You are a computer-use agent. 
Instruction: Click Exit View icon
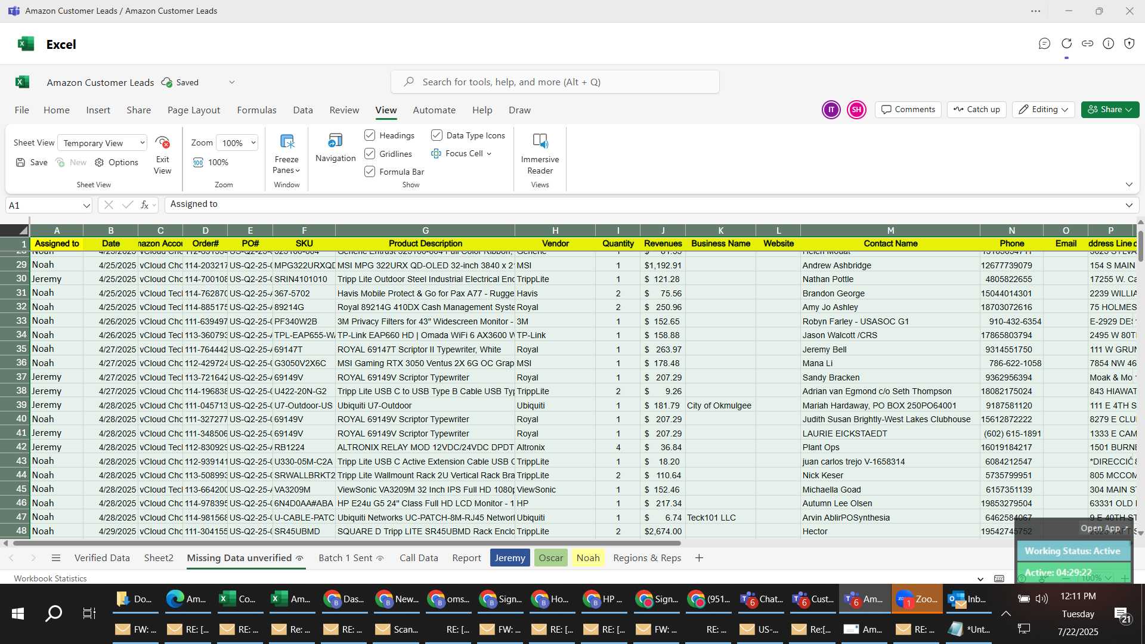162,143
